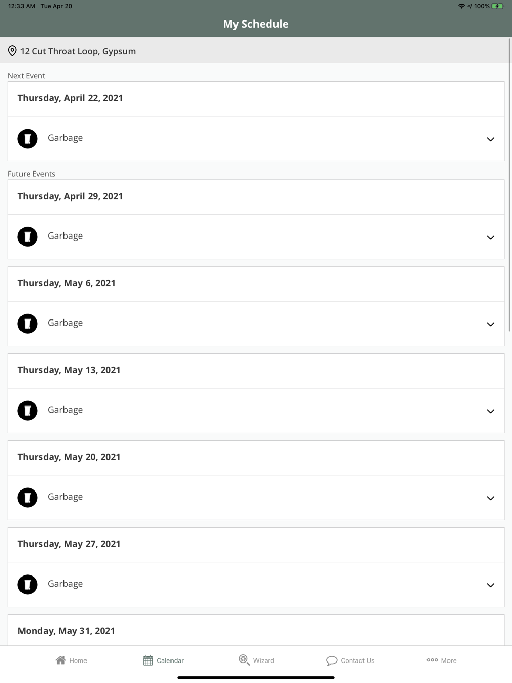Tap garbage bin icon for May 20
This screenshot has height=683, width=512.
(x=28, y=498)
